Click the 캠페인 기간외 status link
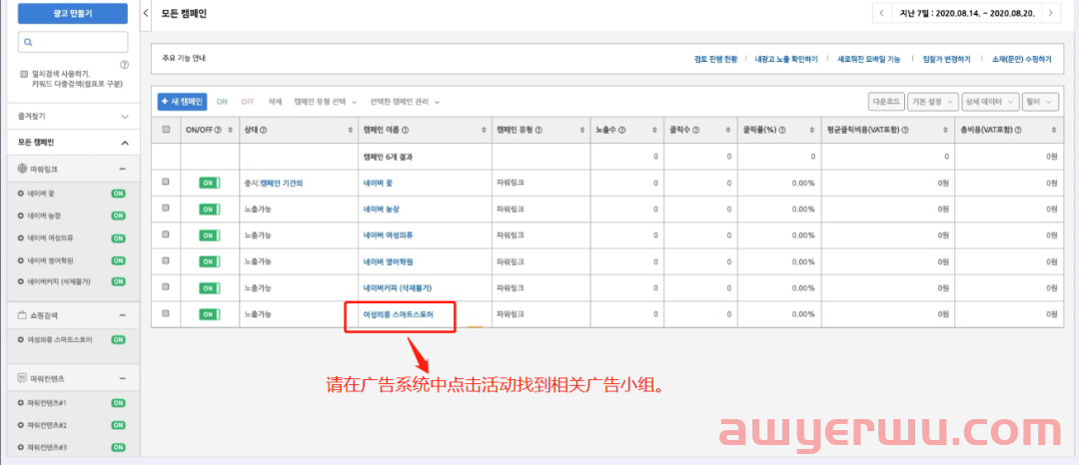Image resolution: width=1079 pixels, height=465 pixels. pyautogui.click(x=281, y=184)
